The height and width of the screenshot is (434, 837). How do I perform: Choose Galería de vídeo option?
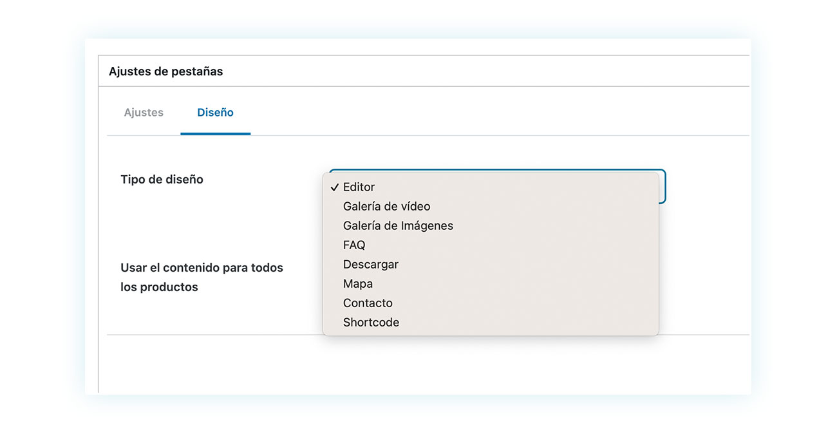(x=491, y=206)
